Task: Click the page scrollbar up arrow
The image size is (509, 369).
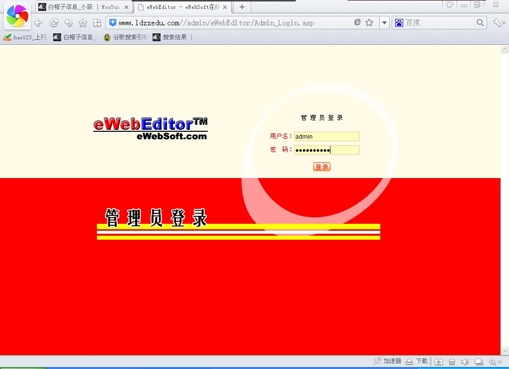Action: (505, 49)
